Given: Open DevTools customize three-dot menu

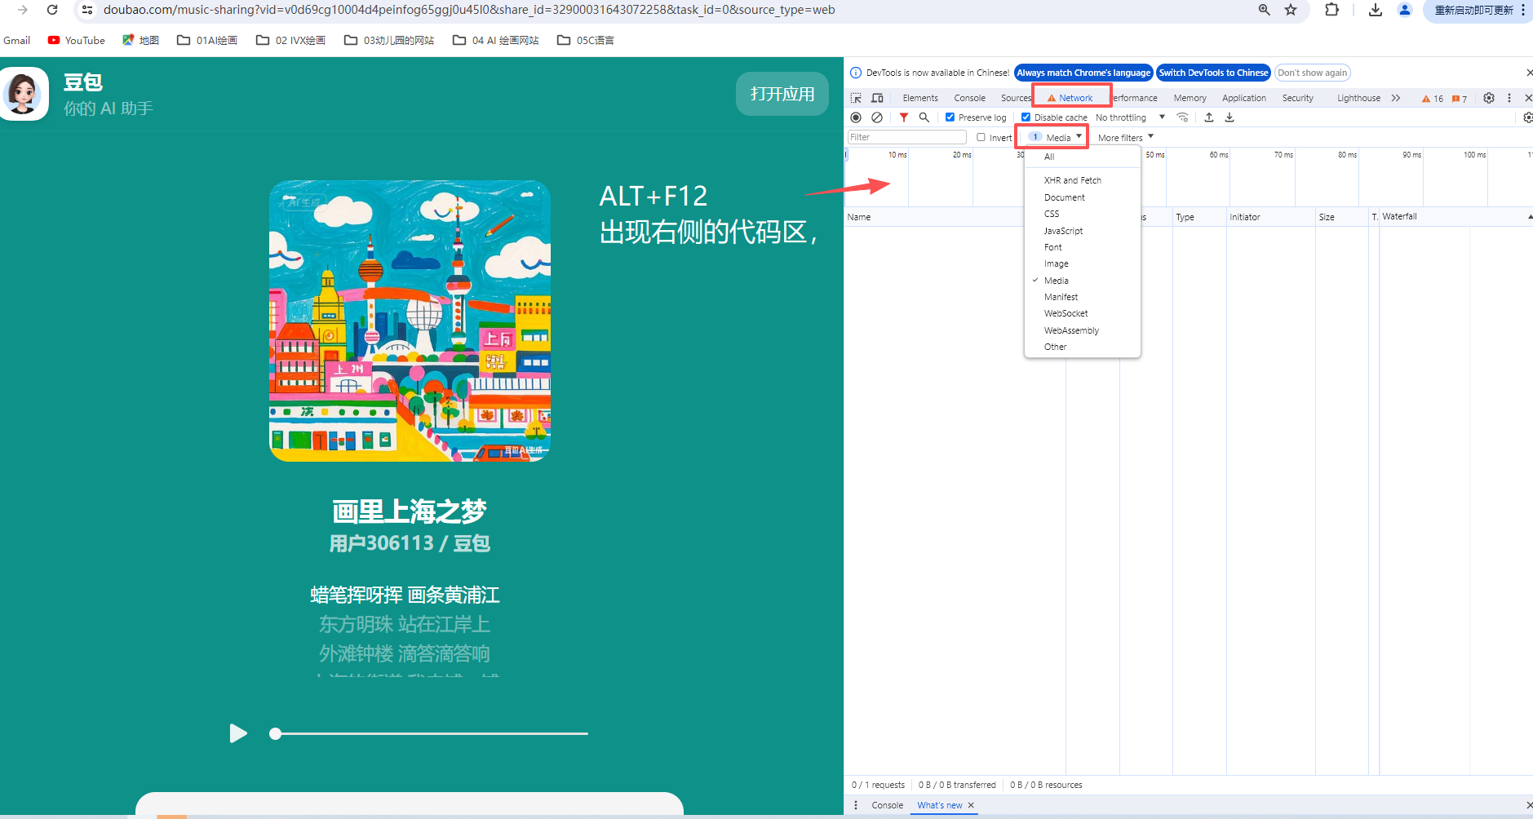Looking at the screenshot, I should (1509, 98).
